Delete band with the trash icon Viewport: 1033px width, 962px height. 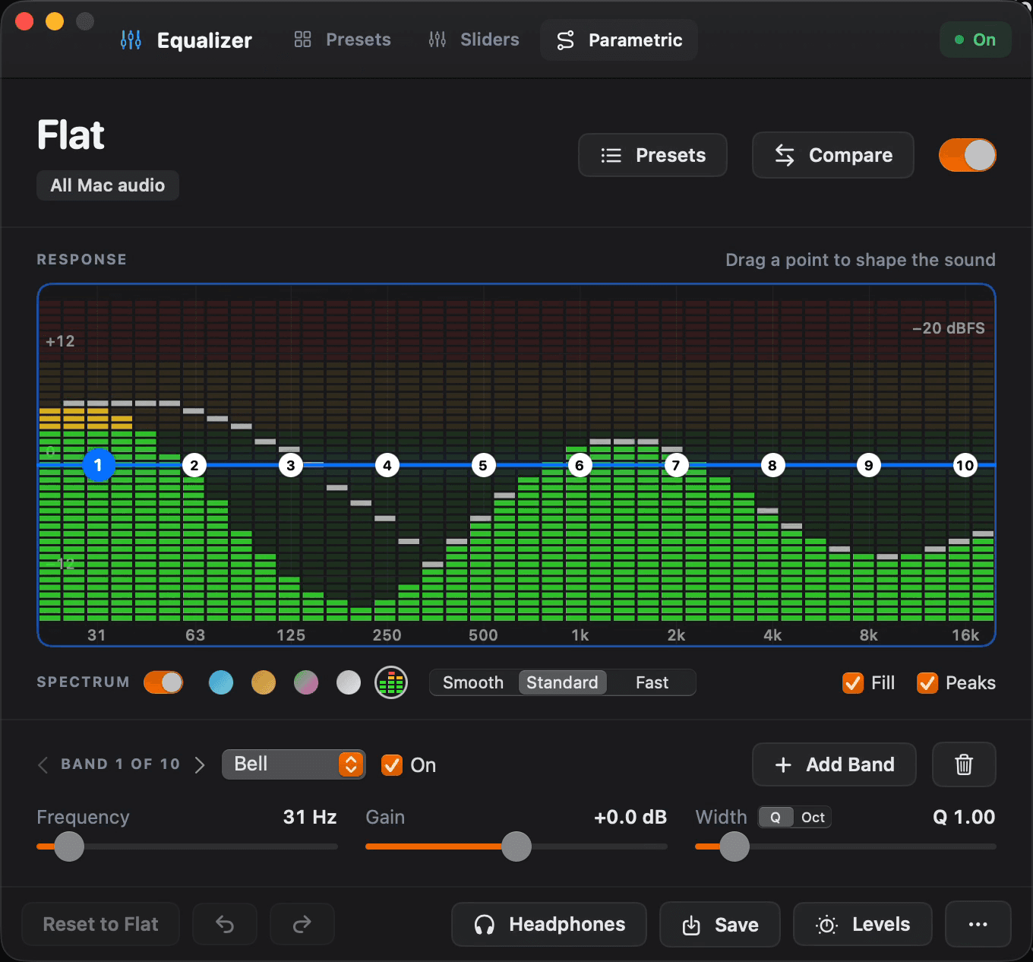[x=964, y=764]
